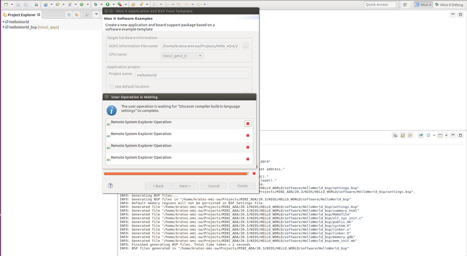Click the Quick Access search field

pyautogui.click(x=380, y=5)
